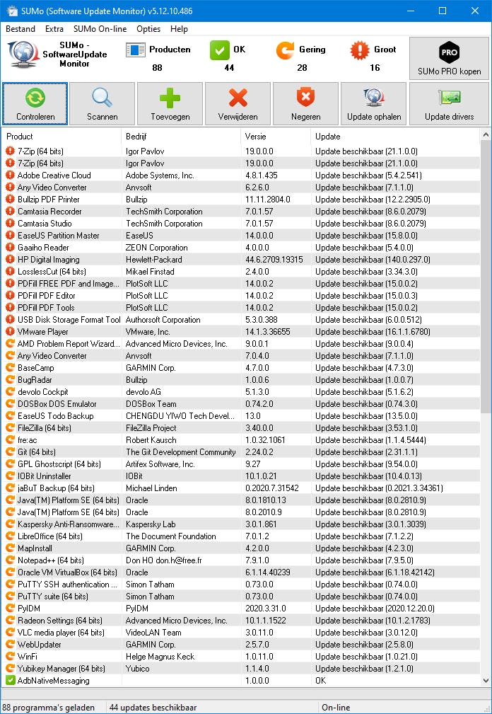Add a program with Toevoegen

click(170, 104)
